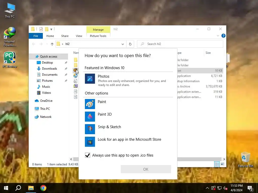Screen dimensions: 258x193
Task: Pick the Paint app icon
Action: (90, 104)
